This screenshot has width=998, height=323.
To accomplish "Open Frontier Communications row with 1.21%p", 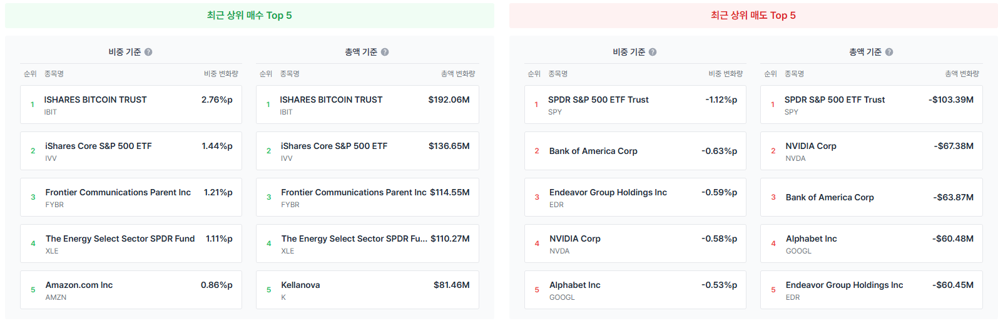I will click(x=131, y=197).
